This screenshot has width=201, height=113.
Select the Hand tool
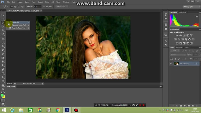(3, 85)
